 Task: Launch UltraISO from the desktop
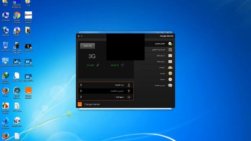[17, 31]
